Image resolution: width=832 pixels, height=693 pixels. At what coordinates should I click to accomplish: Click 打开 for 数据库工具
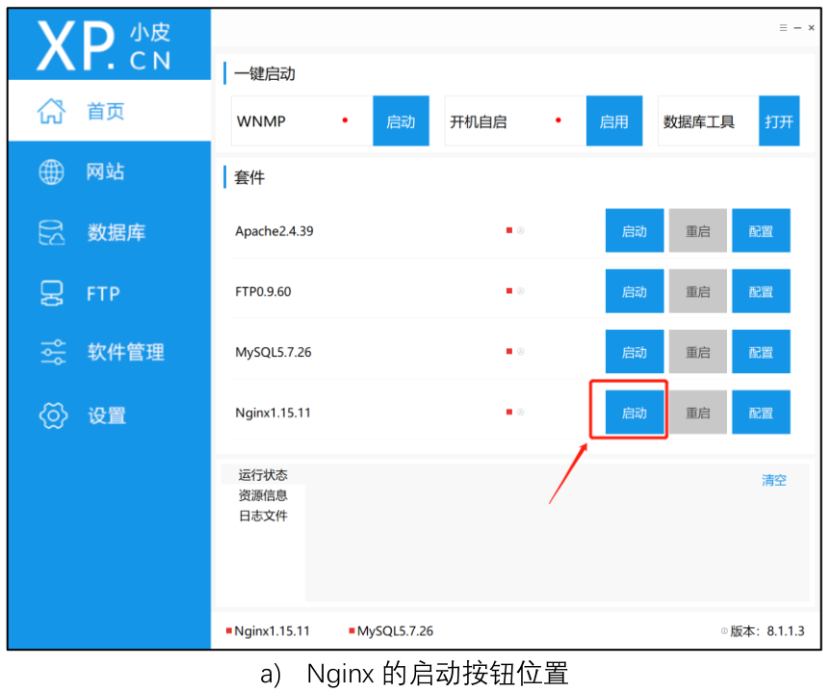778,121
